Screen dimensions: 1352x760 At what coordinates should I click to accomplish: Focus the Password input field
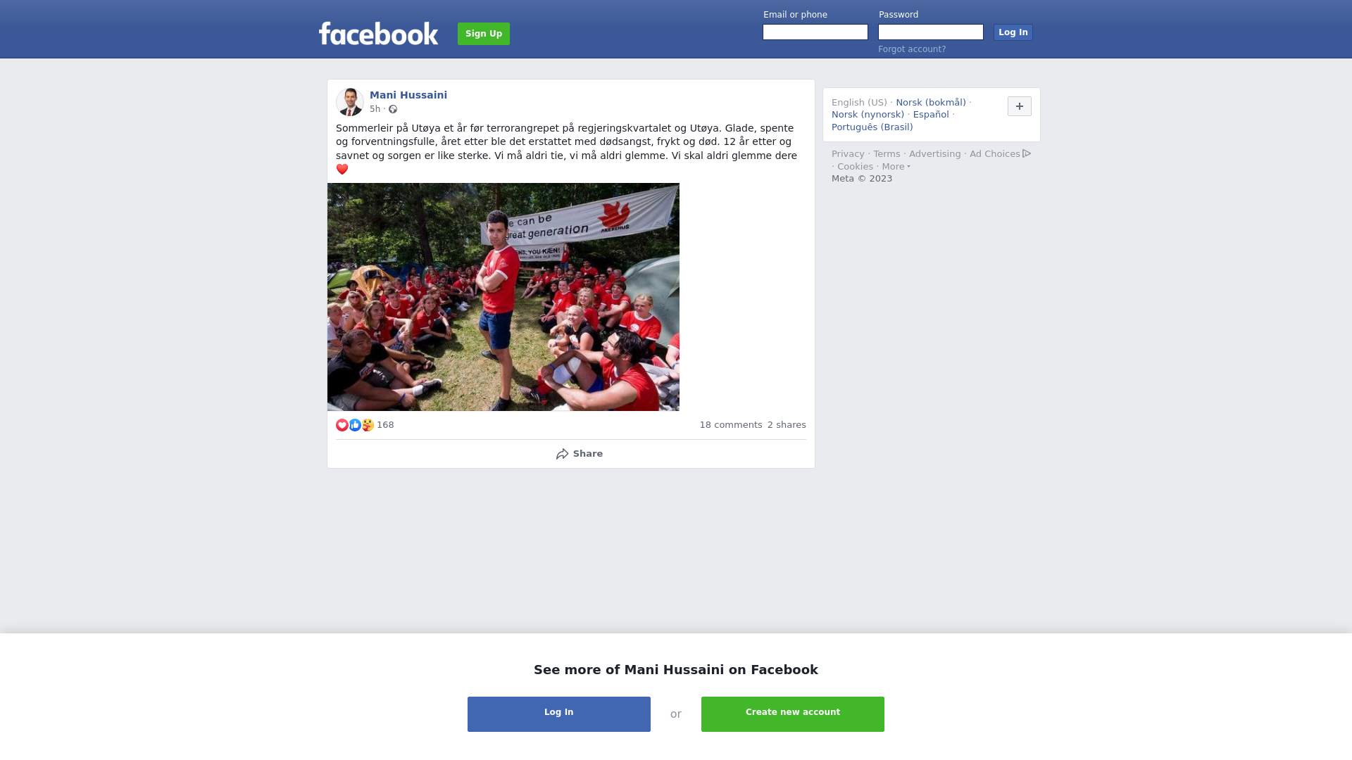pos(931,32)
